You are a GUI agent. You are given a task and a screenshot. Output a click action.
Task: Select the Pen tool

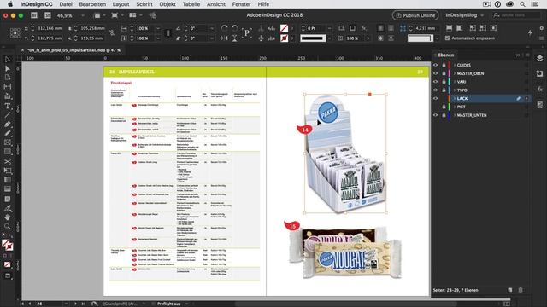coord(8,125)
